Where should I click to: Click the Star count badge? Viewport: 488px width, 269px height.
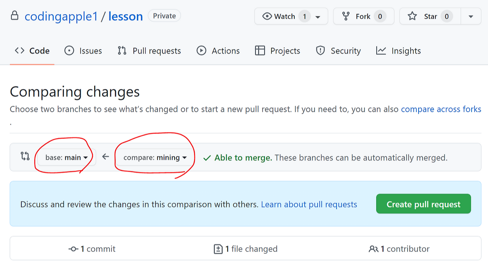(447, 16)
